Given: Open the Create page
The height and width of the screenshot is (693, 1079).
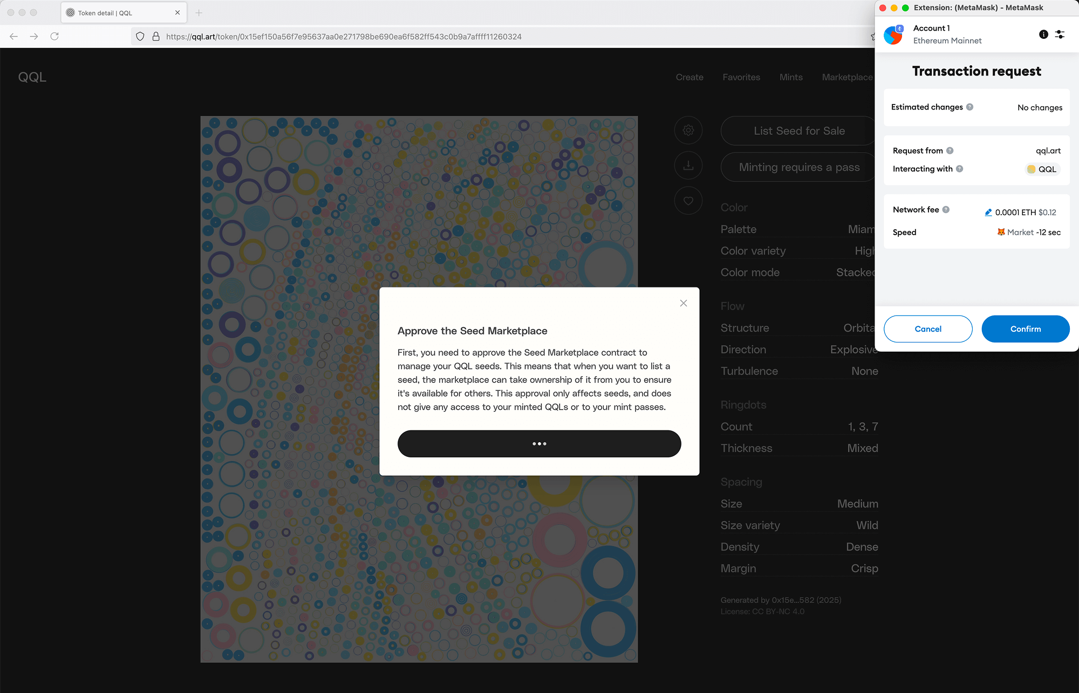Looking at the screenshot, I should (x=689, y=77).
